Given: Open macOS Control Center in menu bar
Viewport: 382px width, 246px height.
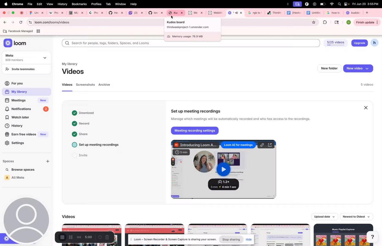Looking at the screenshot, I should [346, 4].
